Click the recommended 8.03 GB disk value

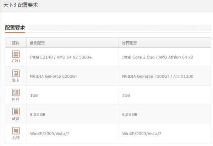pyautogui.click(x=130, y=115)
